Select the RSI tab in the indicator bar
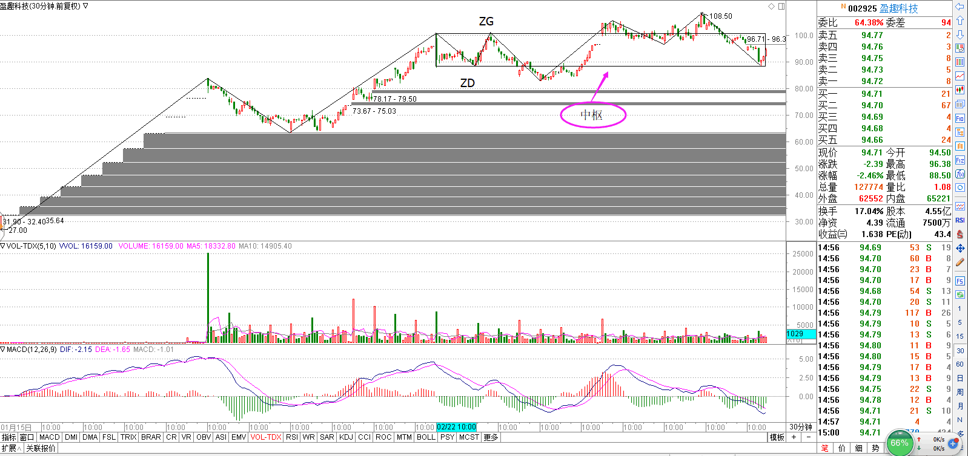 (292, 437)
